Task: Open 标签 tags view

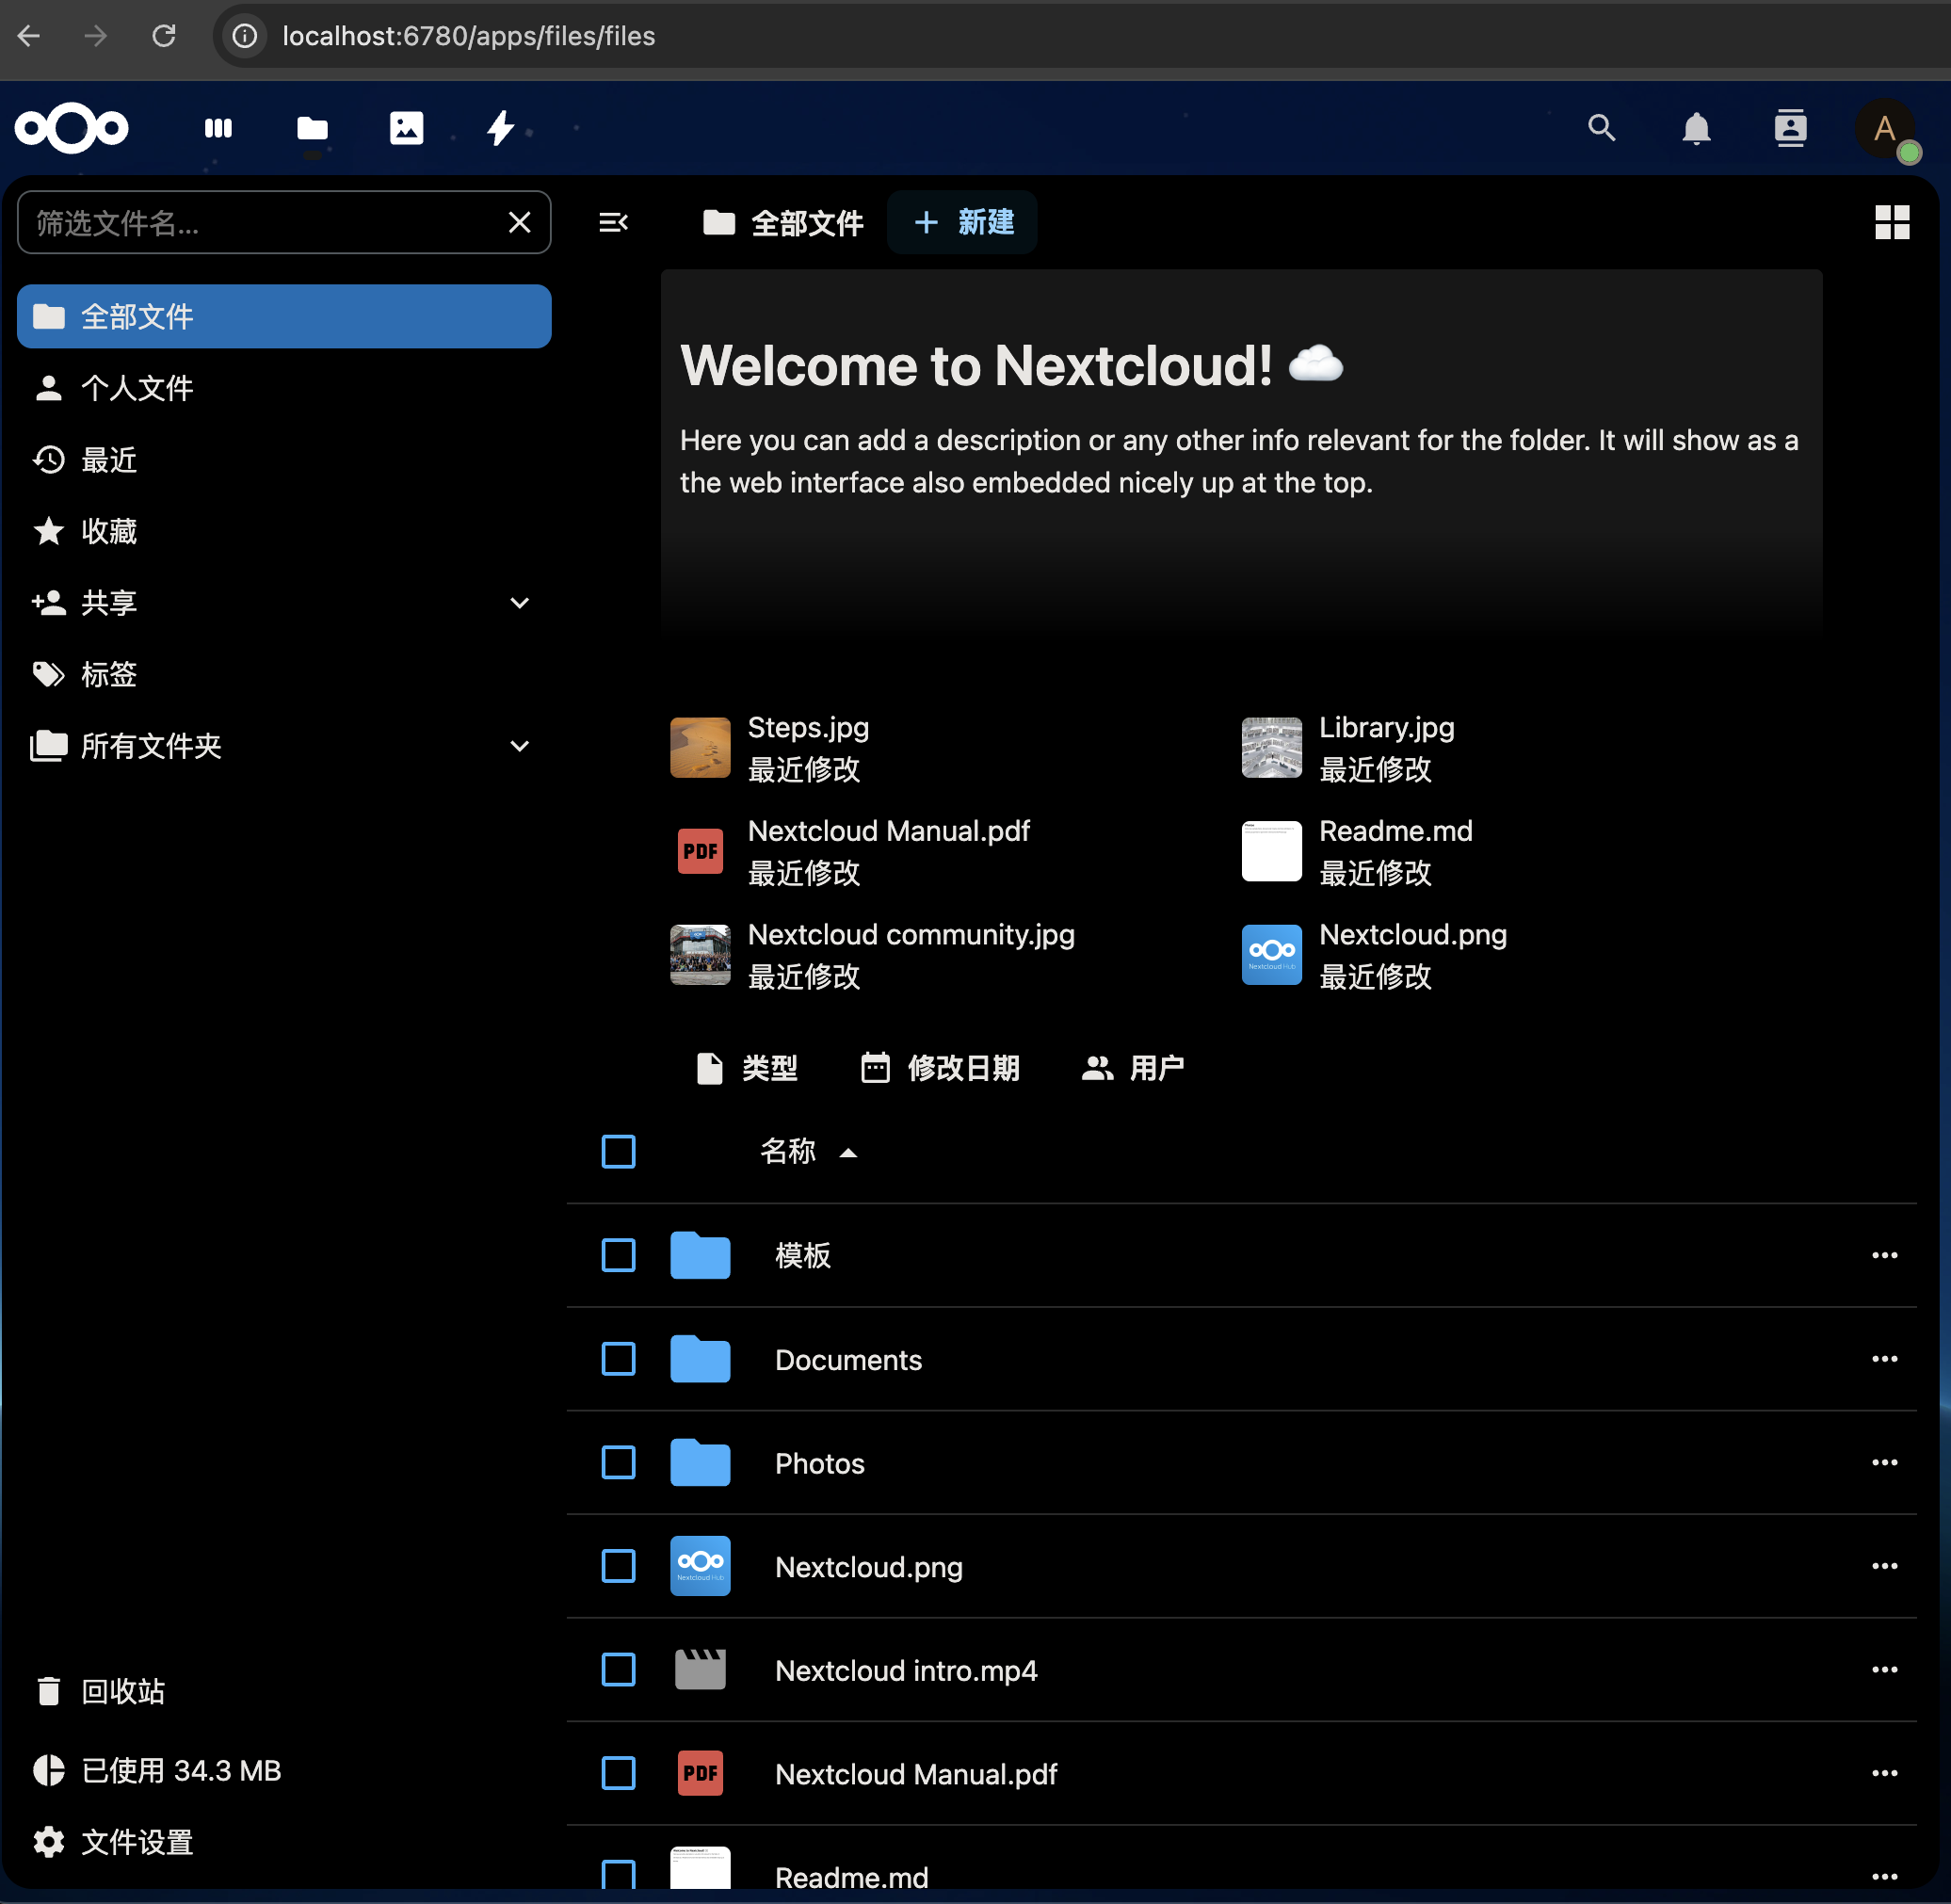Action: click(284, 674)
